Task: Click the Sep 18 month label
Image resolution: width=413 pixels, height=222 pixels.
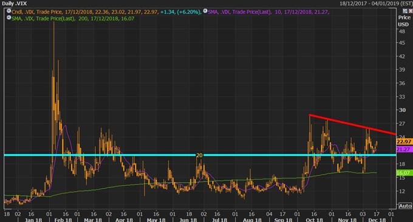Action: click(x=283, y=220)
